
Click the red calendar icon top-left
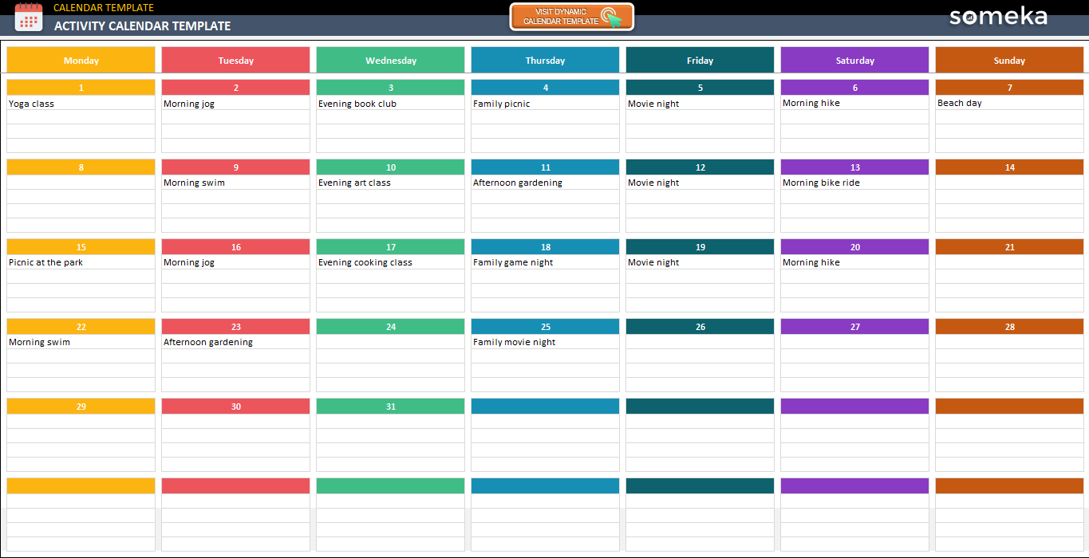point(29,17)
